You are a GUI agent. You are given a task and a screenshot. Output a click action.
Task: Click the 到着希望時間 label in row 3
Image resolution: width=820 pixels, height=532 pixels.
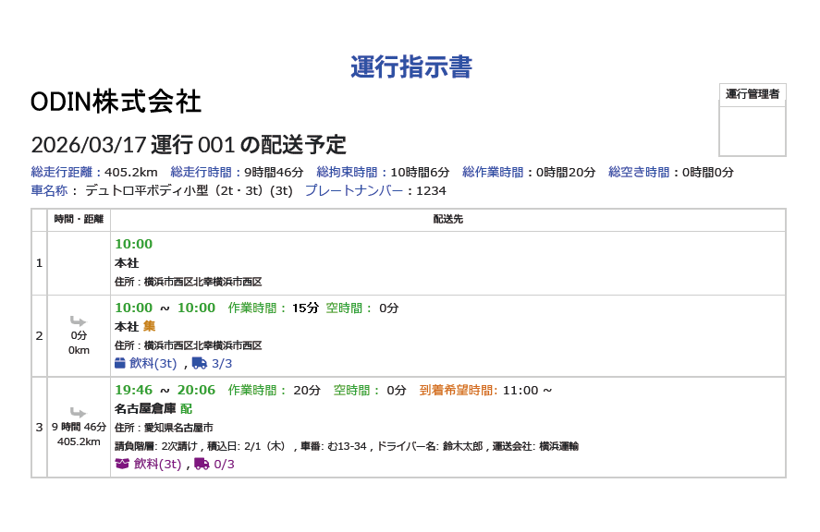pos(459,390)
